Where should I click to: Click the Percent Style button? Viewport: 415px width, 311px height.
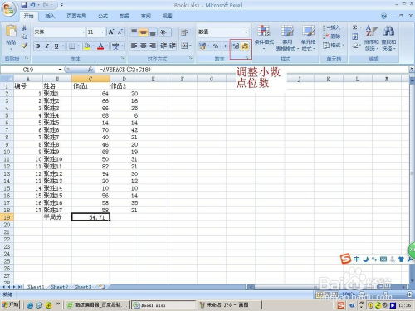pyautogui.click(x=216, y=46)
